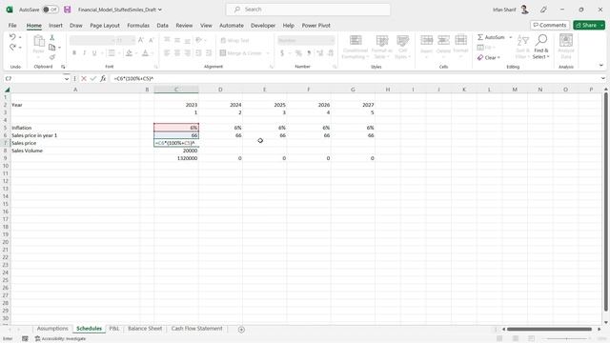Click the horizontal scrollbar thumb
The image size is (610, 343).
tap(549, 330)
